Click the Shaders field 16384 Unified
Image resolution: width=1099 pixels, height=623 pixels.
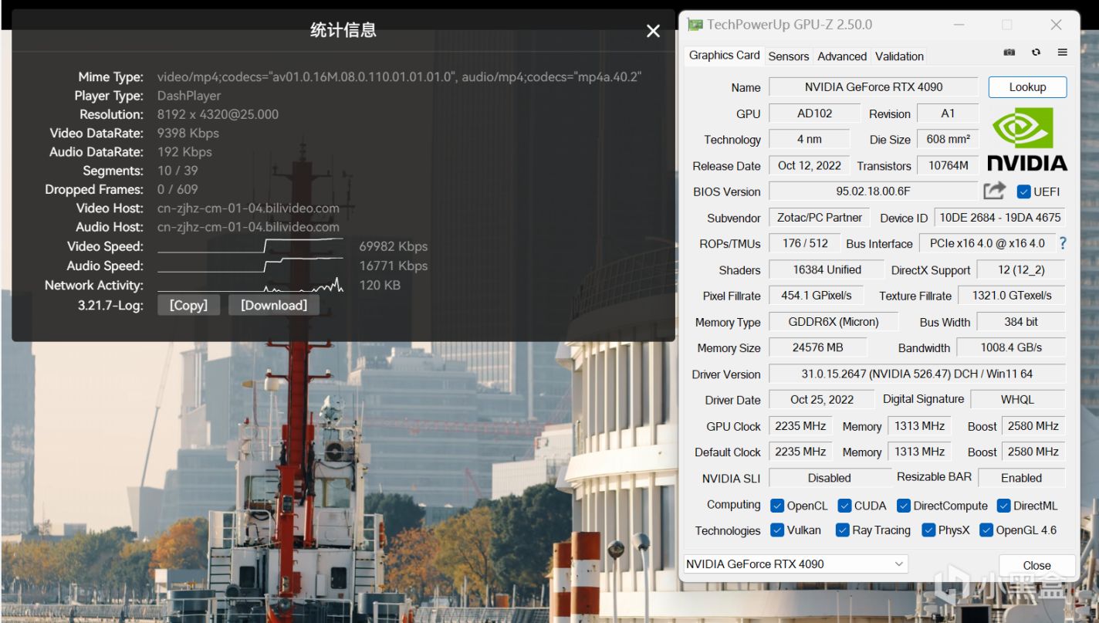(827, 270)
